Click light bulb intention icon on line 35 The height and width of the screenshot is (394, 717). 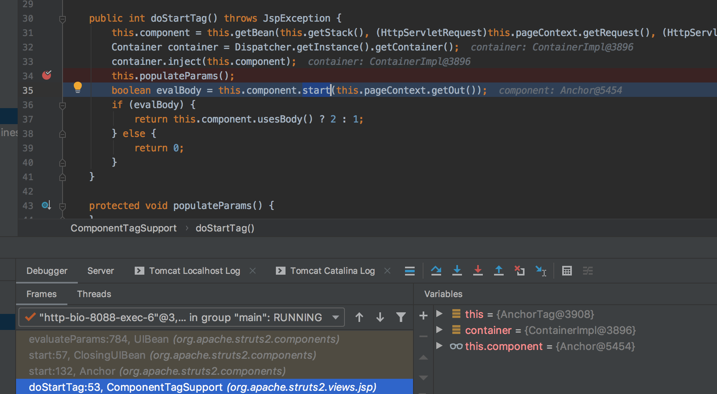click(78, 88)
